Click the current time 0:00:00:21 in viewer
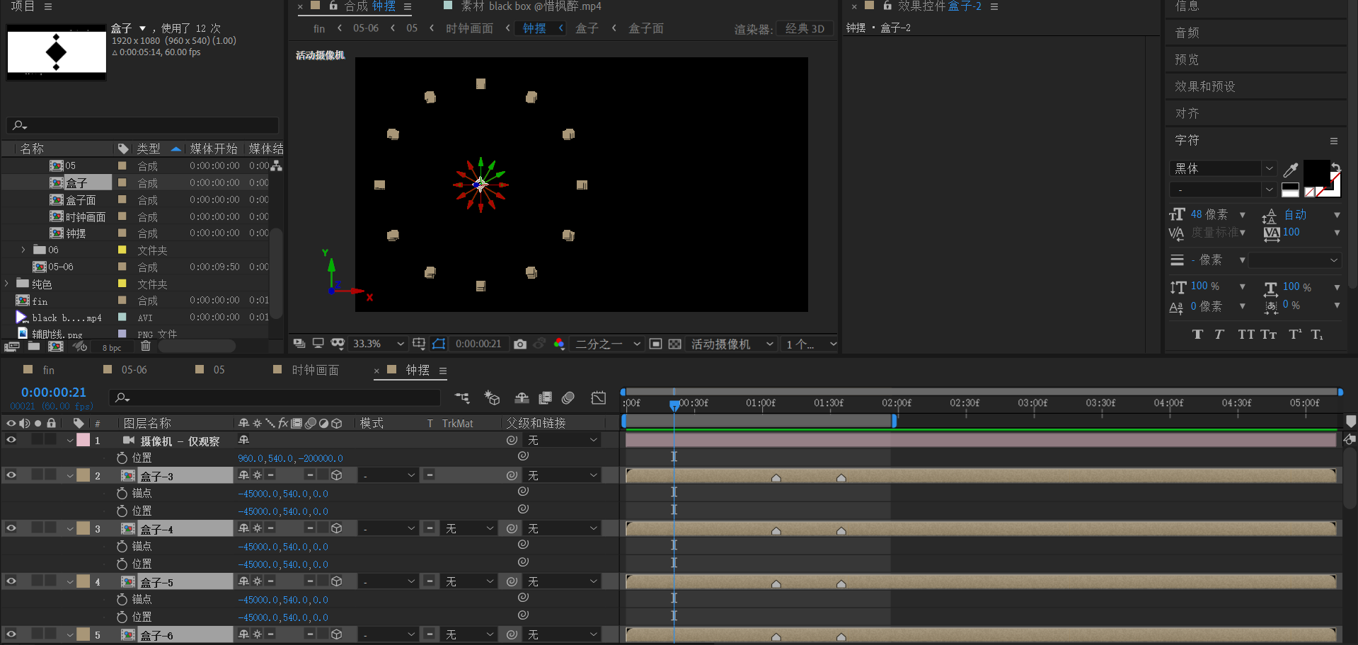 (x=478, y=344)
